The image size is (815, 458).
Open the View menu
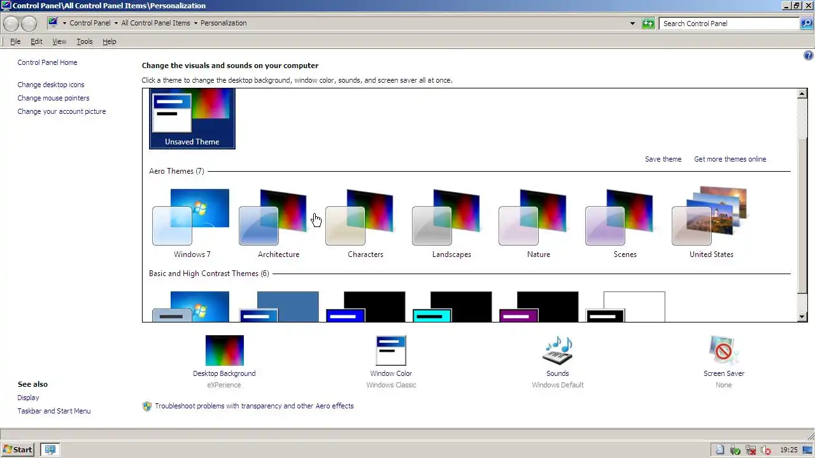59,41
